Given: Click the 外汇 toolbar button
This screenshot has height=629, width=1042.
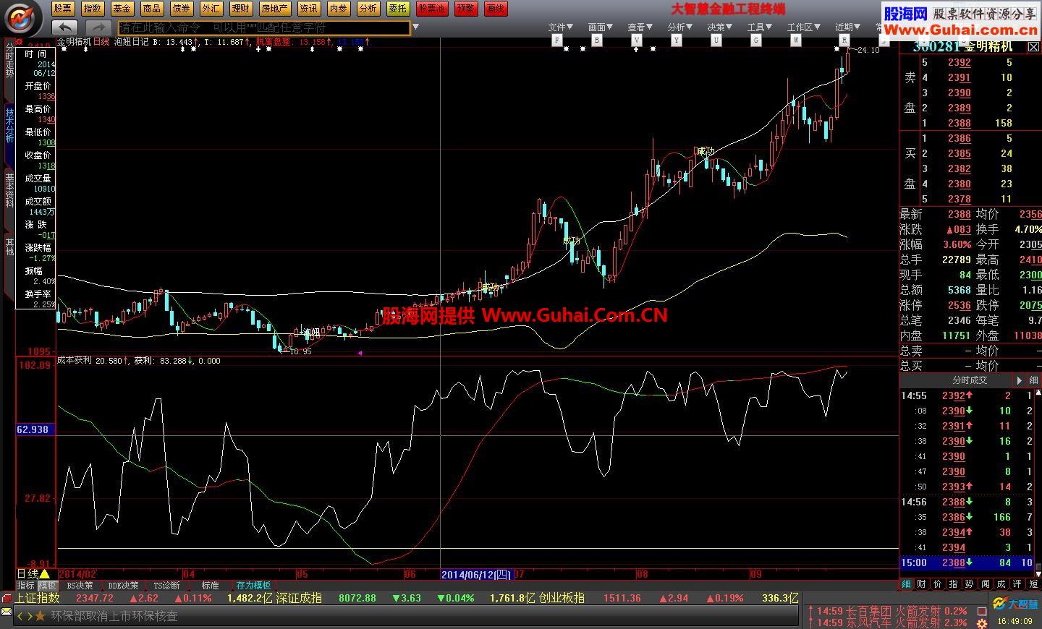Looking at the screenshot, I should click(211, 9).
